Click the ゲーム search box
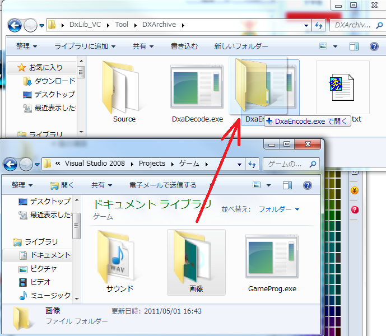The height and width of the screenshot is (336, 386). tap(291, 164)
